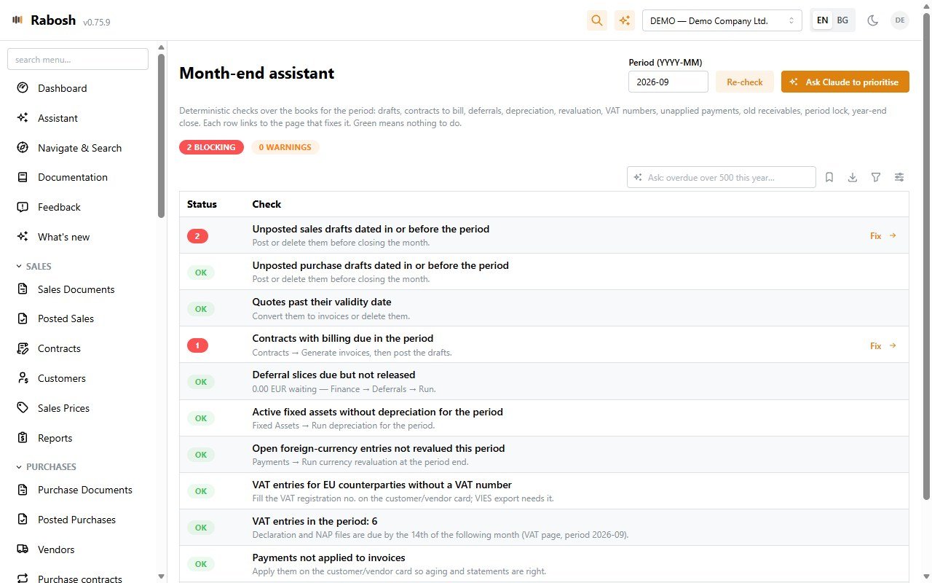Click Ask Claude to prioritise
This screenshot has width=932, height=583.
pos(845,82)
